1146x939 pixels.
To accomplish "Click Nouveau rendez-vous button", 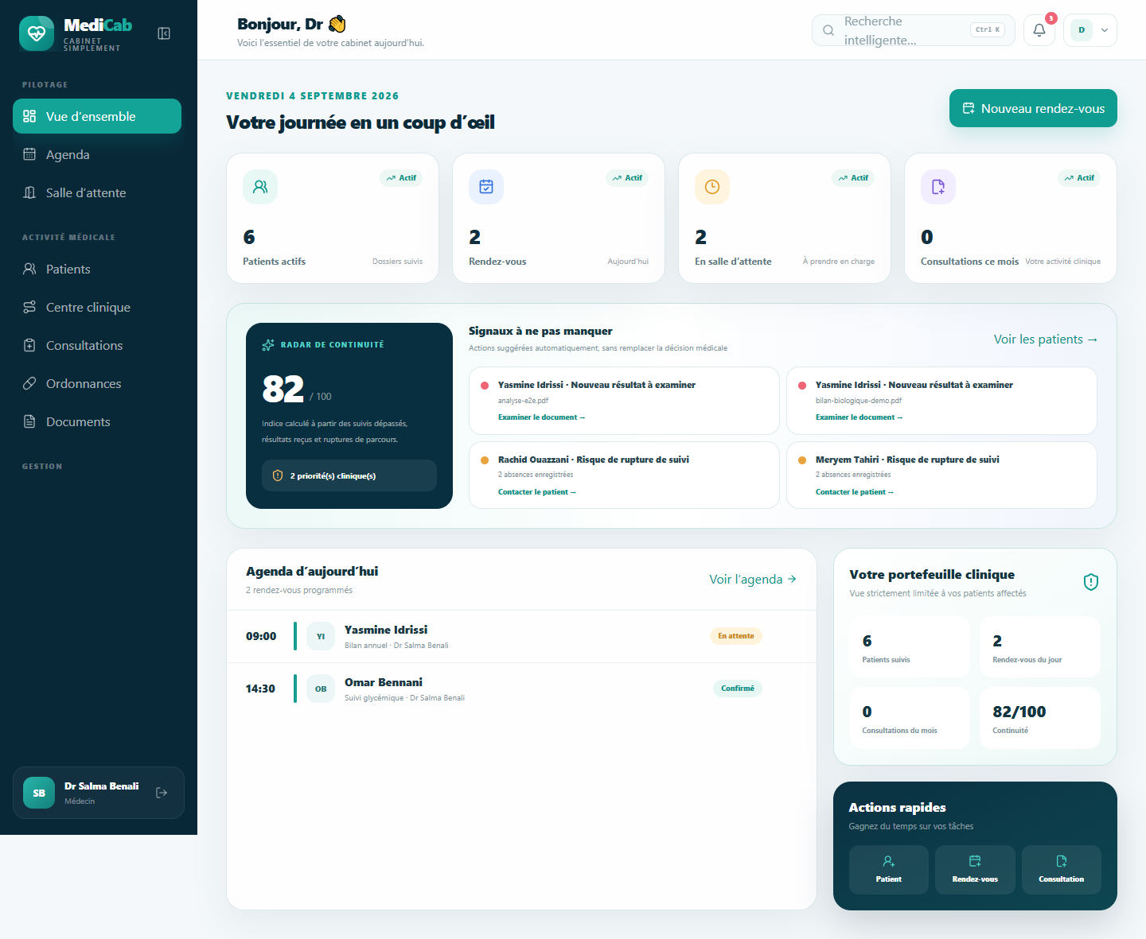I will [1033, 108].
